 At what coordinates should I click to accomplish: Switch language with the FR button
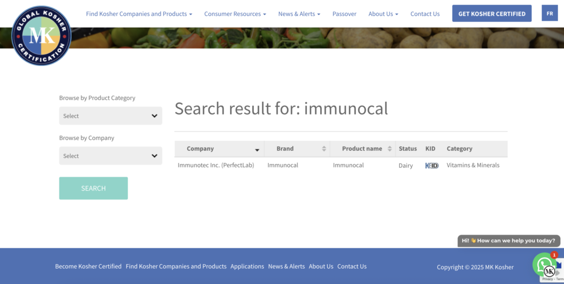click(x=549, y=13)
